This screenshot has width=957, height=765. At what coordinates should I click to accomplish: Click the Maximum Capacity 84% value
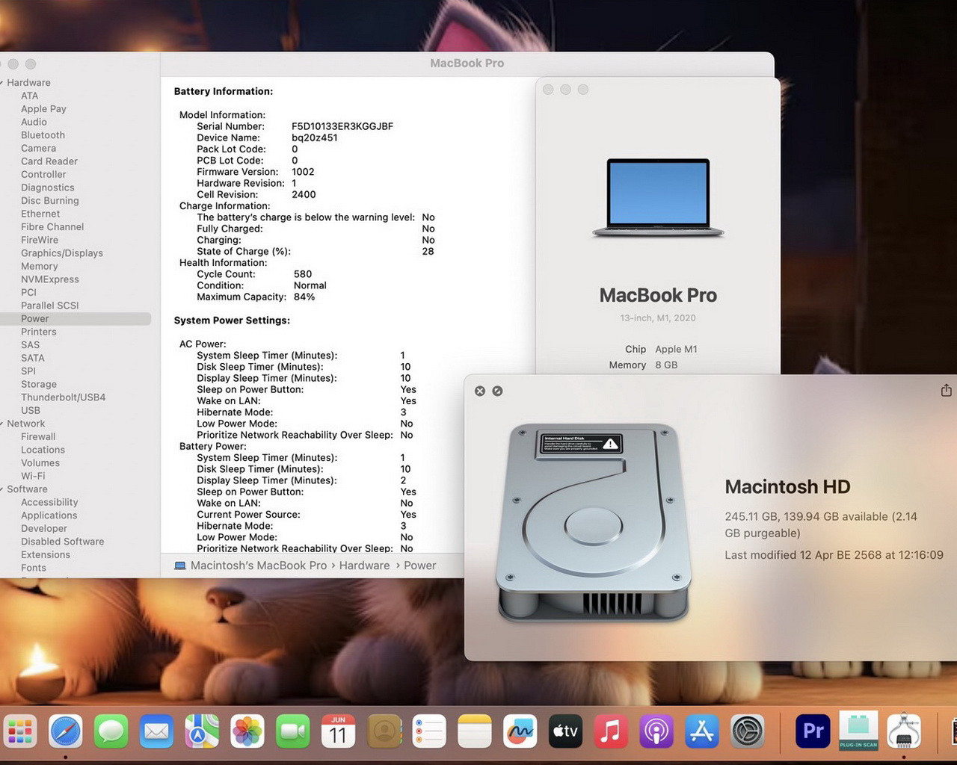click(x=304, y=297)
